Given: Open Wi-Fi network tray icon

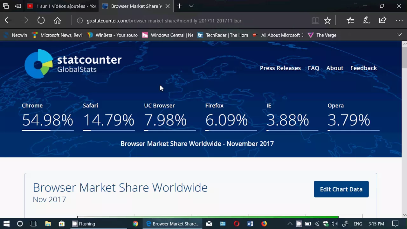Looking at the screenshot, I should pyautogui.click(x=317, y=224).
